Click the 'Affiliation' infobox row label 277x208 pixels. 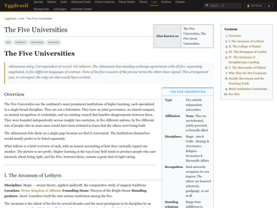pyautogui.click(x=172, y=116)
